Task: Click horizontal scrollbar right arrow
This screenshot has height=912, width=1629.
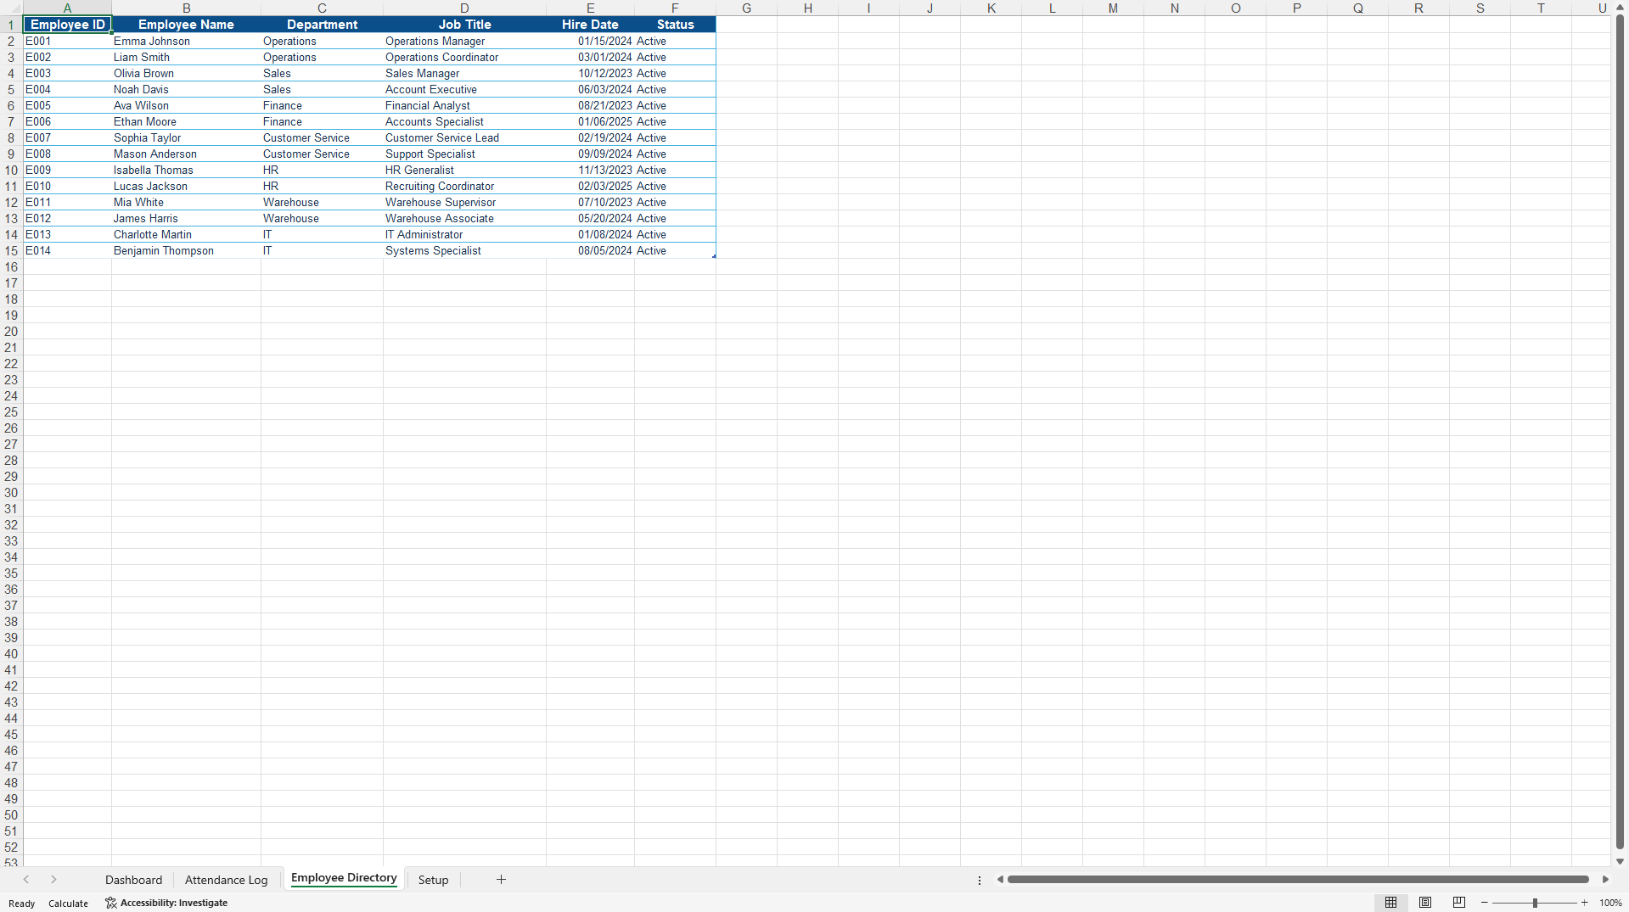Action: pos(1605,880)
